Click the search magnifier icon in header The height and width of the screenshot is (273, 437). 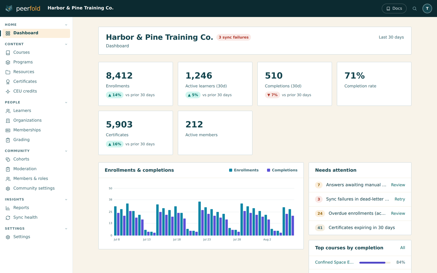(415, 8)
